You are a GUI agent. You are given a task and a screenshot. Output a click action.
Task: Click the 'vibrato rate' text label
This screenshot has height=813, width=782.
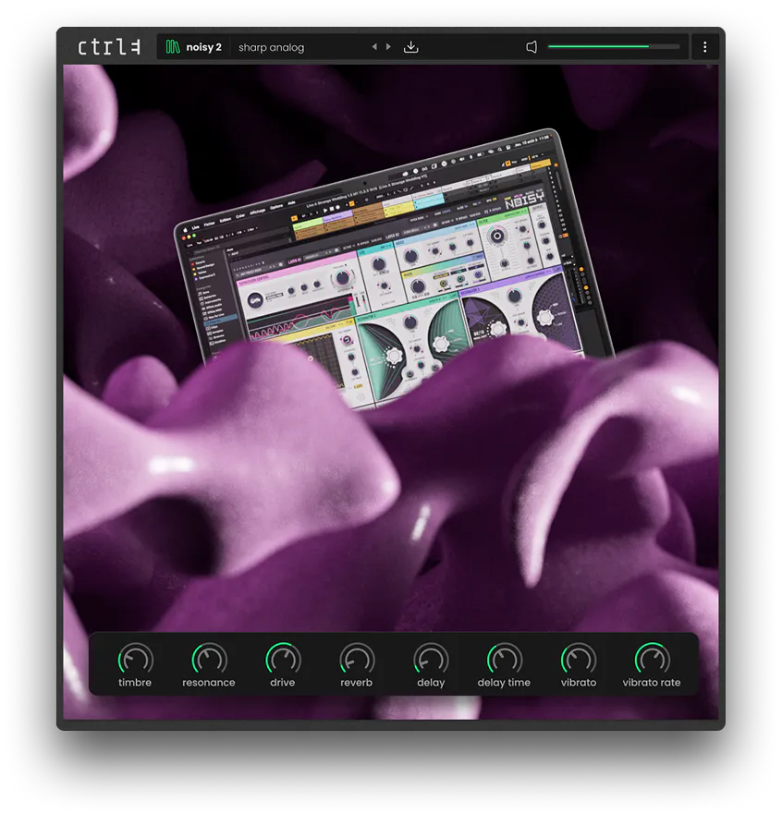pos(652,683)
